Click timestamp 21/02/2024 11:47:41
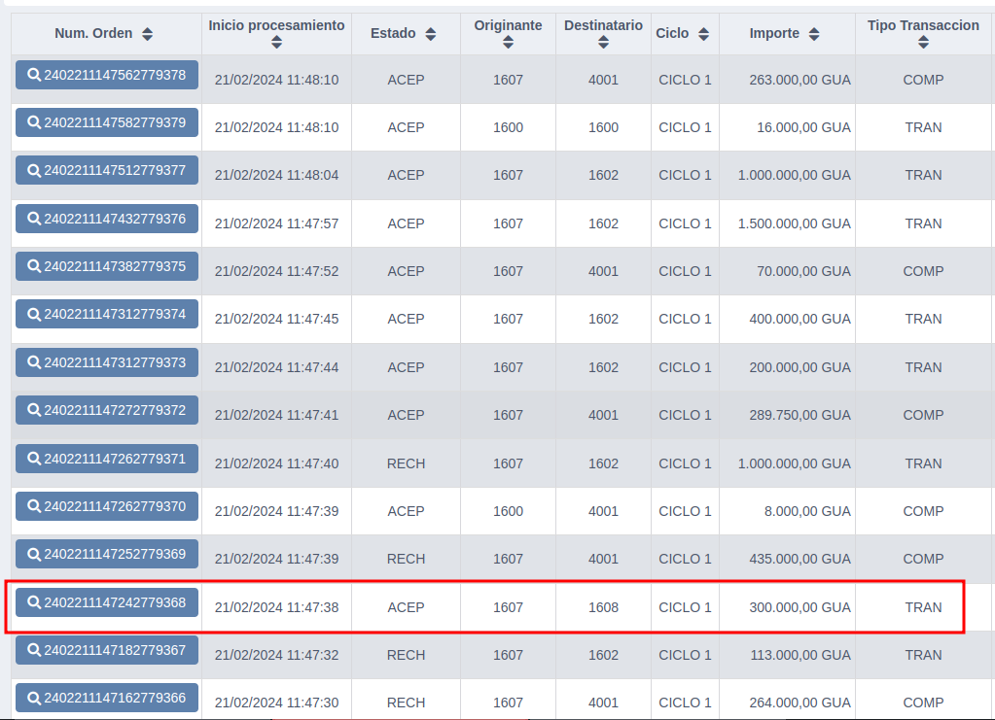995x720 pixels. [276, 415]
